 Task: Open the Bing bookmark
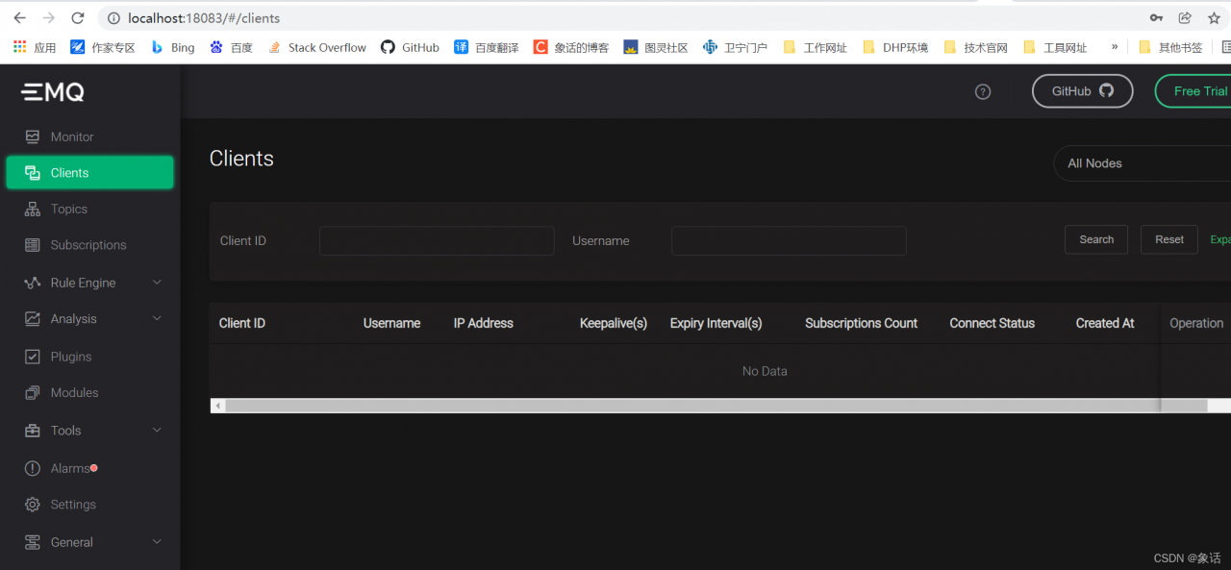pyautogui.click(x=172, y=47)
